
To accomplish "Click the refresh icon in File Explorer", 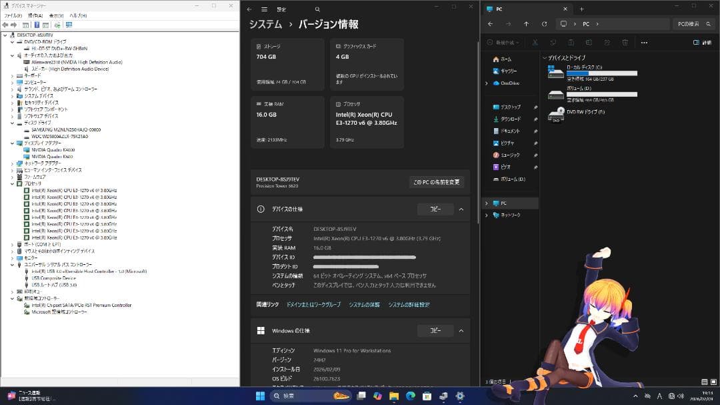I will tap(544, 24).
